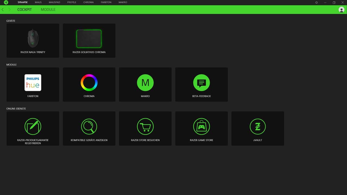
Task: Open the zVault icon
Action: (258, 126)
